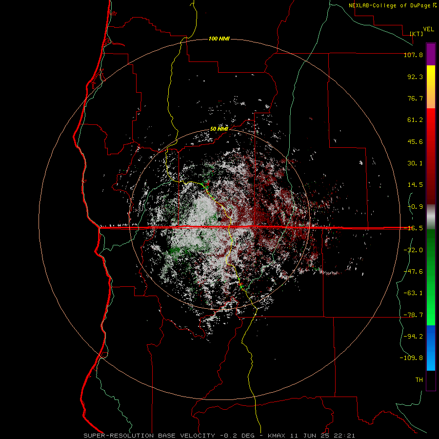Click the -94.2 value on velocity scale
Screen dimensions: 439x439
pos(413,336)
